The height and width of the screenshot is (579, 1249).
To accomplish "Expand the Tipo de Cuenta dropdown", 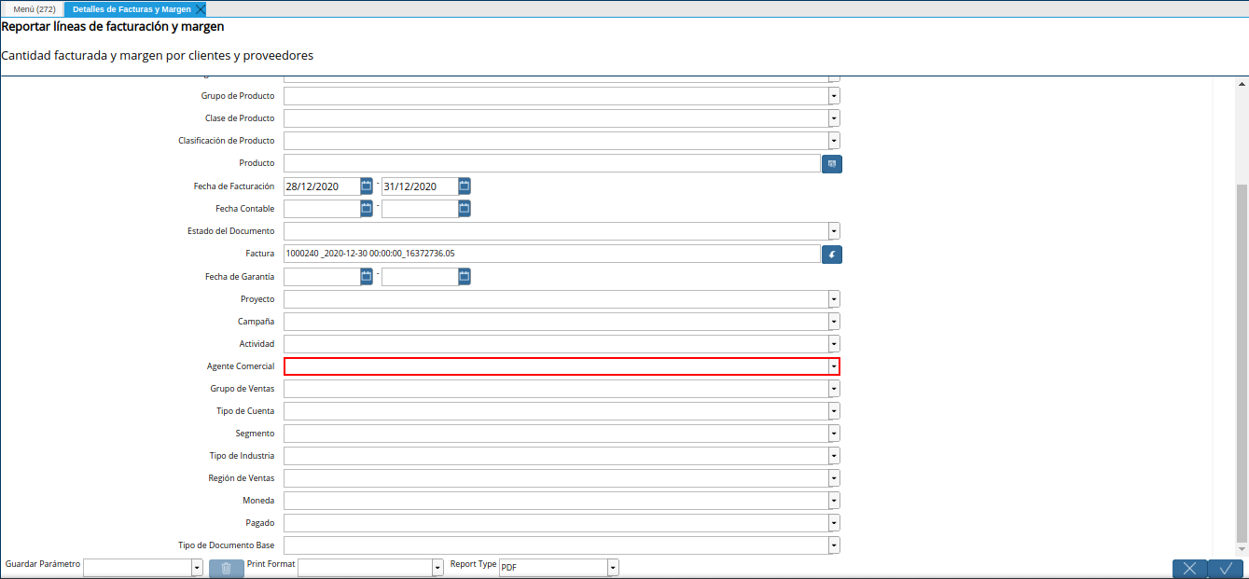I will click(834, 411).
